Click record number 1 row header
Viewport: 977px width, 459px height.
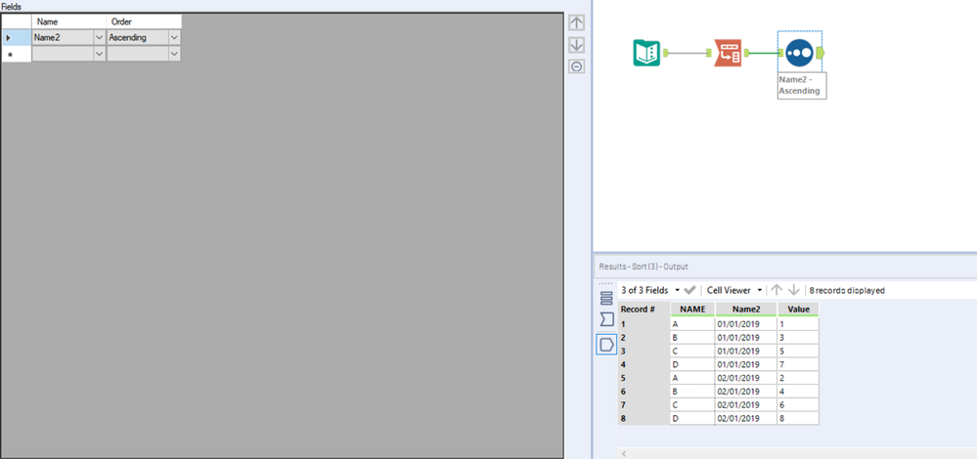point(644,324)
